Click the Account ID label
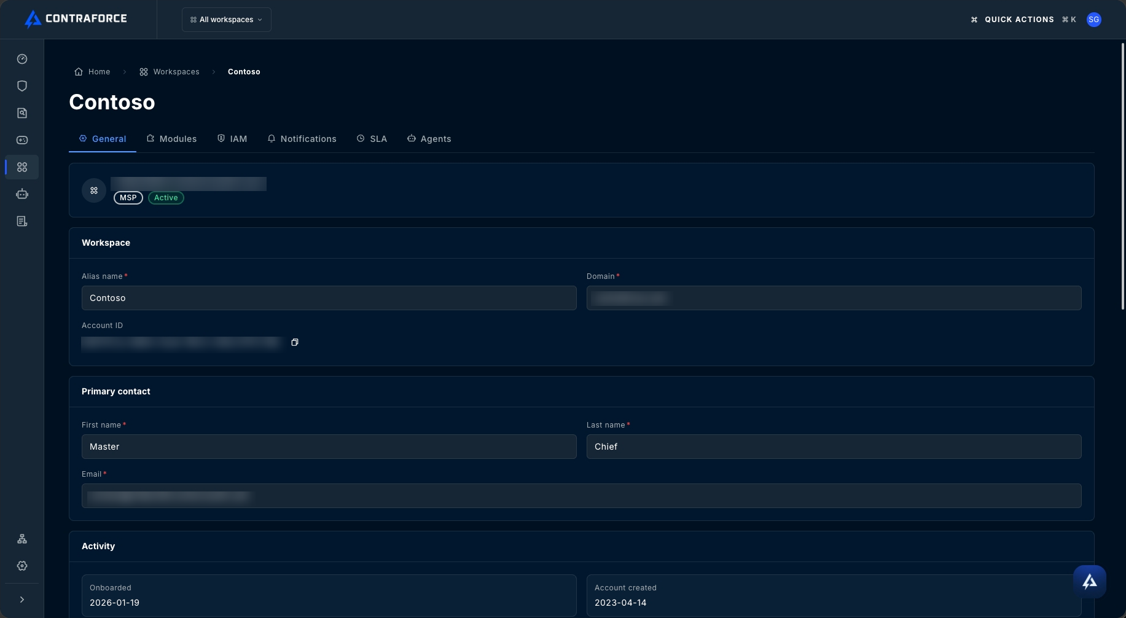 (x=102, y=326)
